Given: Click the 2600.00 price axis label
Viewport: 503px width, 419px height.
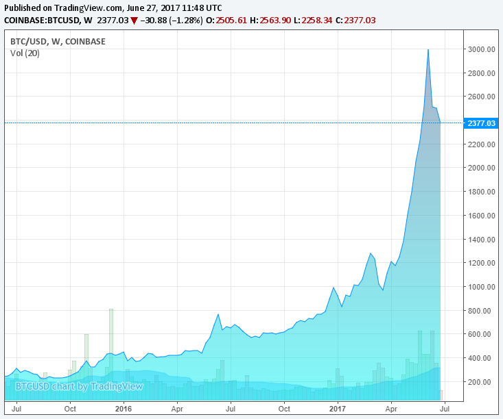Looking at the screenshot, I should pyautogui.click(x=481, y=97).
